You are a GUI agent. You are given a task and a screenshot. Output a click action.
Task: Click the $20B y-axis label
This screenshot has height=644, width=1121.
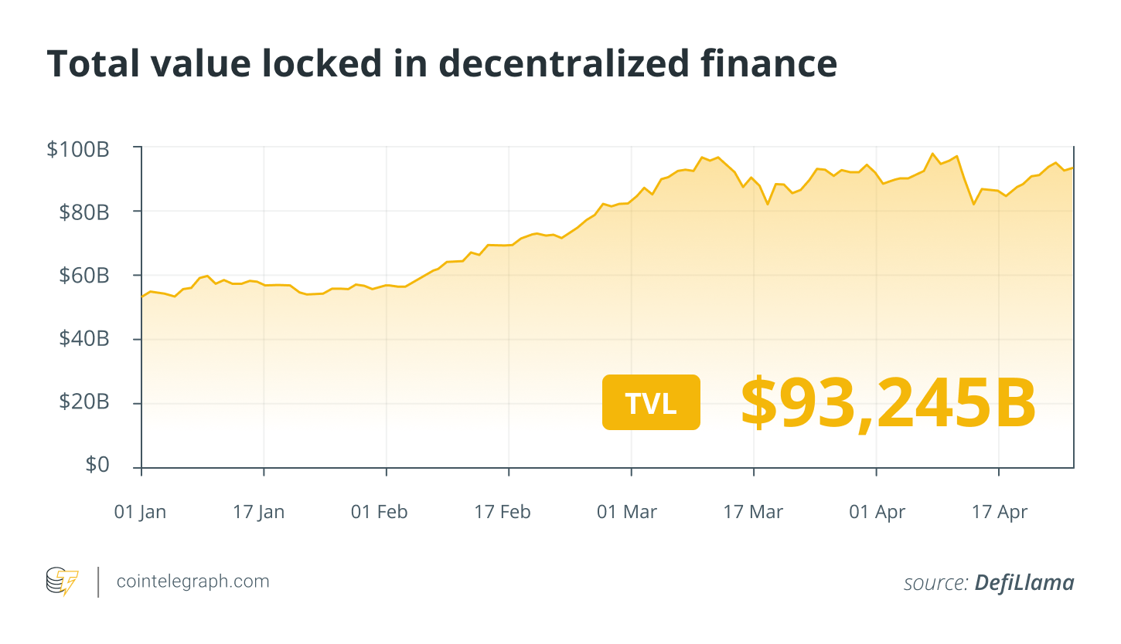83,402
